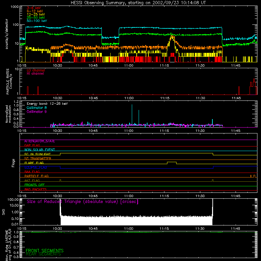
Task: Click the Energy band: 12-25 keV text
Action: pyautogui.click(x=47, y=104)
